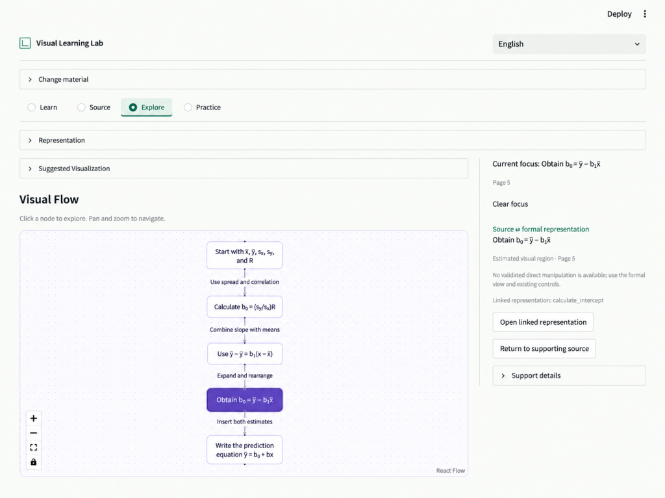Select the Explore radio option
Image resolution: width=665 pixels, height=498 pixels.
[x=146, y=107]
